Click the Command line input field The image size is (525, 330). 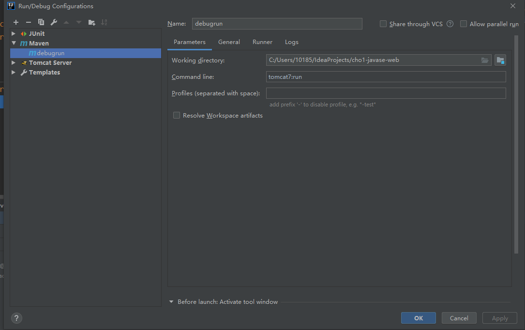pyautogui.click(x=386, y=76)
